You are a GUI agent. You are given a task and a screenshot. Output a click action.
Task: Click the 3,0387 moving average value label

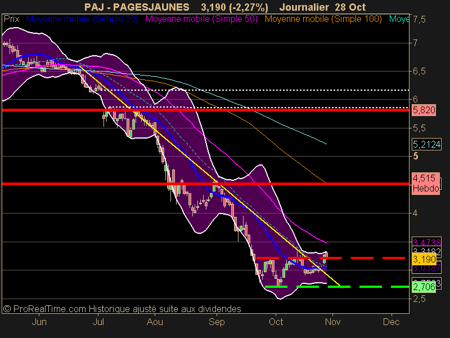tap(426, 268)
